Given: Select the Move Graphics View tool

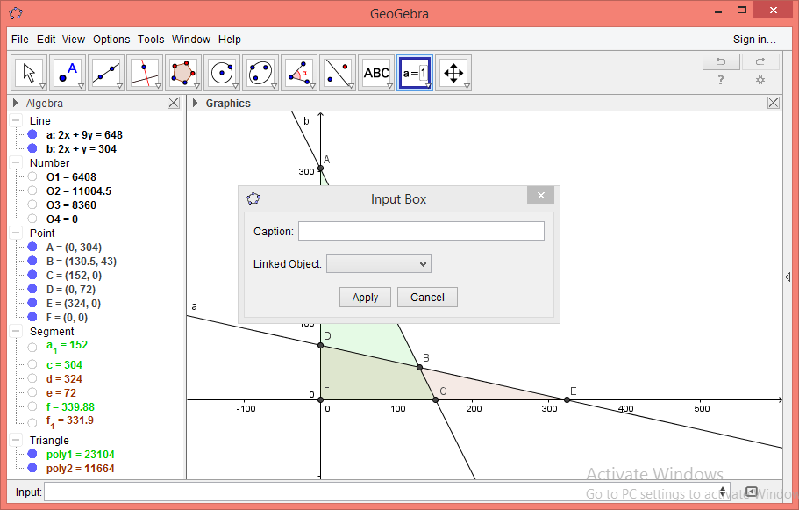Looking at the screenshot, I should 453,73.
